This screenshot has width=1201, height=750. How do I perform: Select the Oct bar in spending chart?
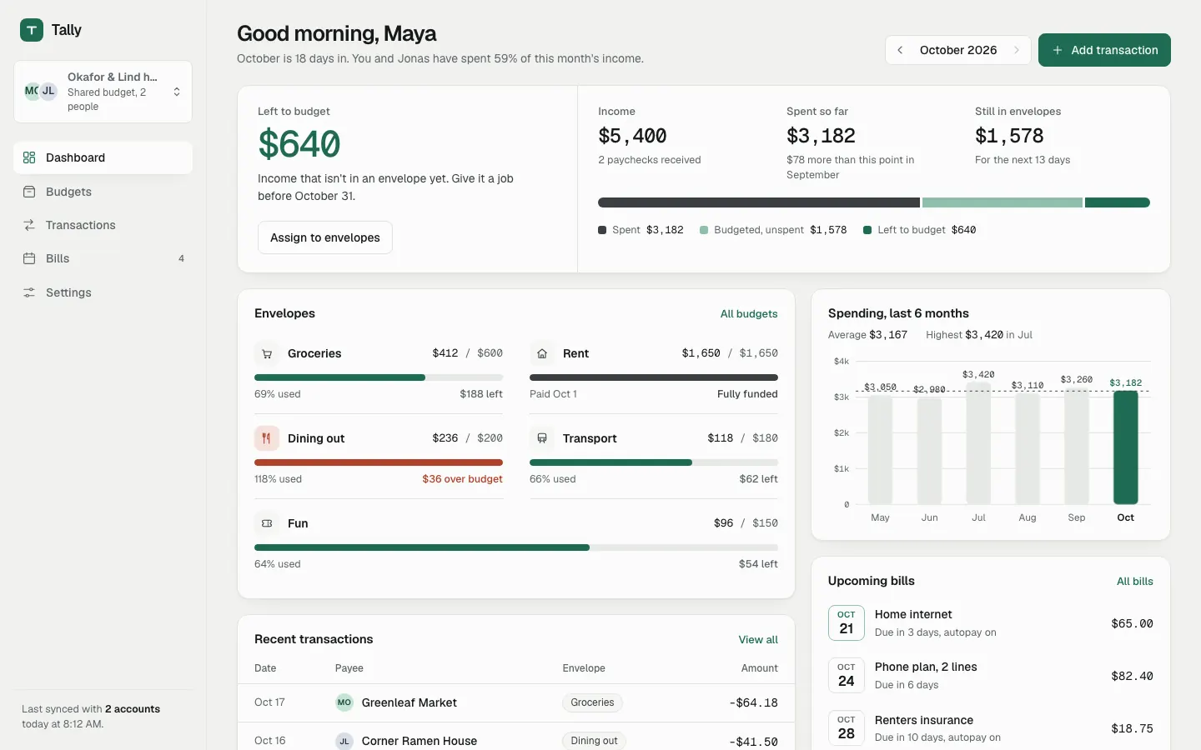tap(1126, 447)
